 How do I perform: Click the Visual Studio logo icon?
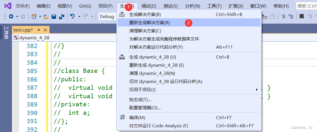8,6
